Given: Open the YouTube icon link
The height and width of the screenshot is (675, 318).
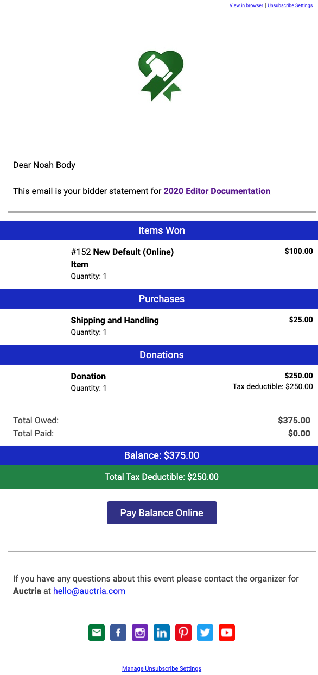Looking at the screenshot, I should tap(227, 633).
